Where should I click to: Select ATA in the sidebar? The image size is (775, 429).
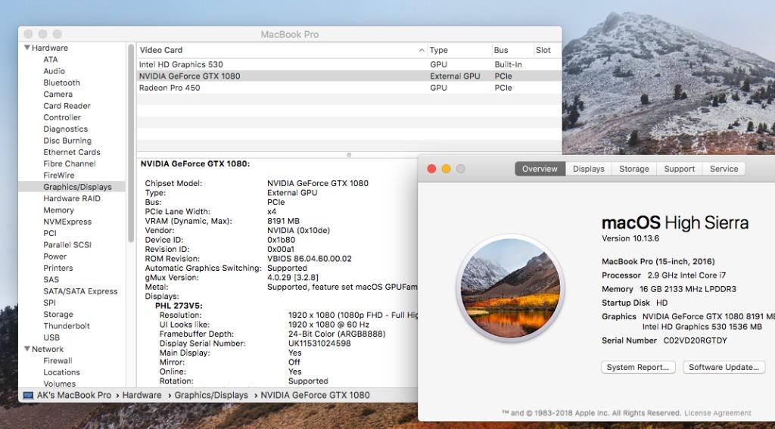click(51, 59)
